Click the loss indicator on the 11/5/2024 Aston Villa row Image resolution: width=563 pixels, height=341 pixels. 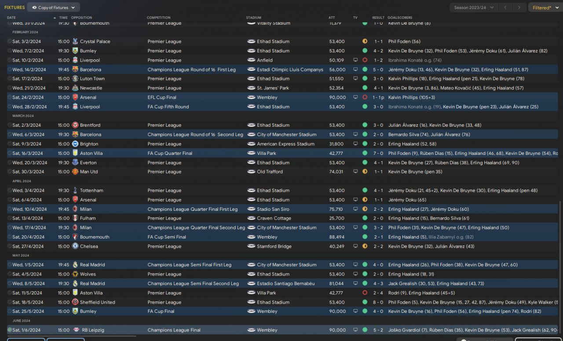click(x=365, y=293)
